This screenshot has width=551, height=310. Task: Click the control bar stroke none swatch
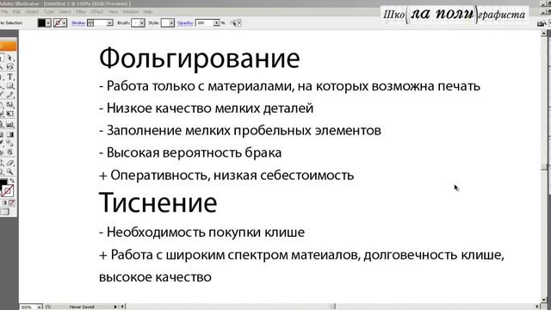click(x=58, y=23)
